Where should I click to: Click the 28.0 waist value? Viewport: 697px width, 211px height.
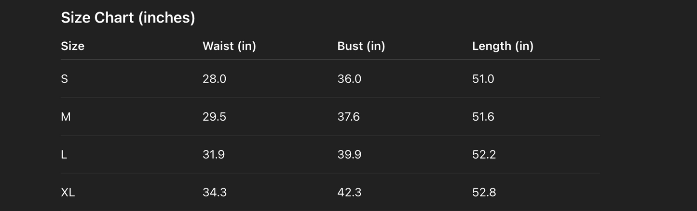point(214,79)
